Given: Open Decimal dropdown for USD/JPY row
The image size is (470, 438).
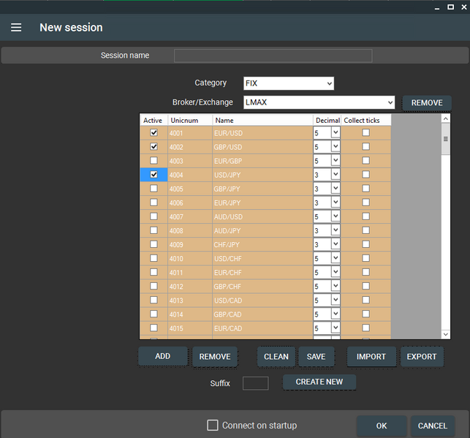Looking at the screenshot, I should point(336,175).
